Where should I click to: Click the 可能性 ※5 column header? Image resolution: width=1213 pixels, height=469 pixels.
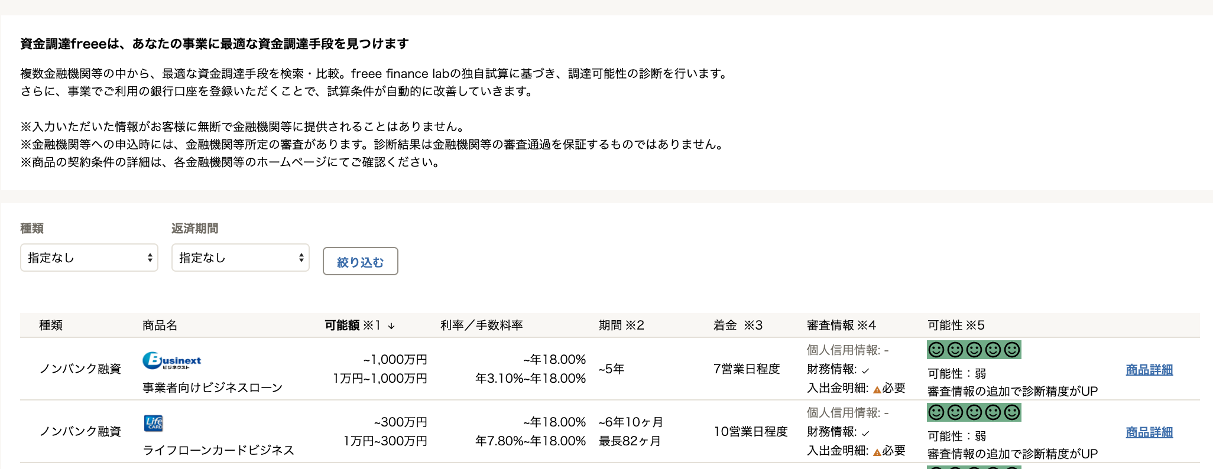click(956, 325)
